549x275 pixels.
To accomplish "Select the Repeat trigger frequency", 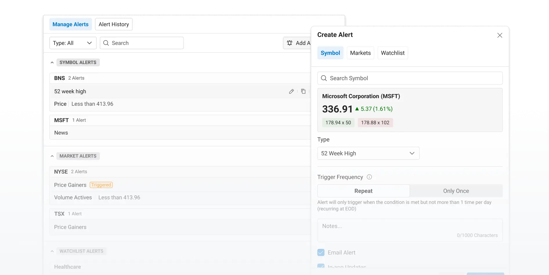I will coord(364,191).
